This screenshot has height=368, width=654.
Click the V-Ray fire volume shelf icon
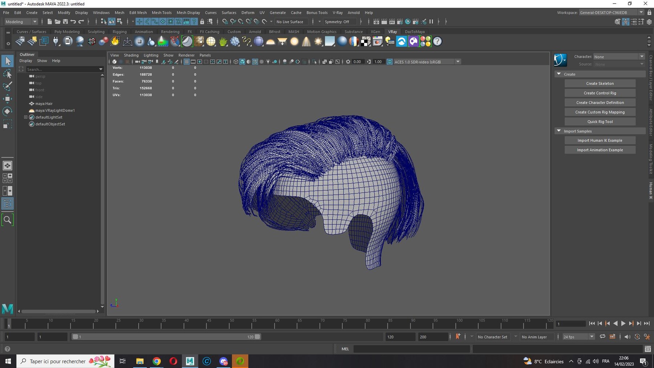[x=115, y=41]
